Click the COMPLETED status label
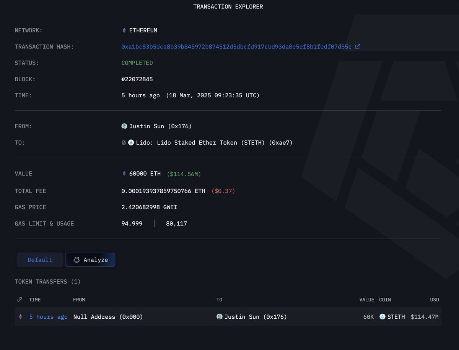The image size is (459, 350). 137,63
